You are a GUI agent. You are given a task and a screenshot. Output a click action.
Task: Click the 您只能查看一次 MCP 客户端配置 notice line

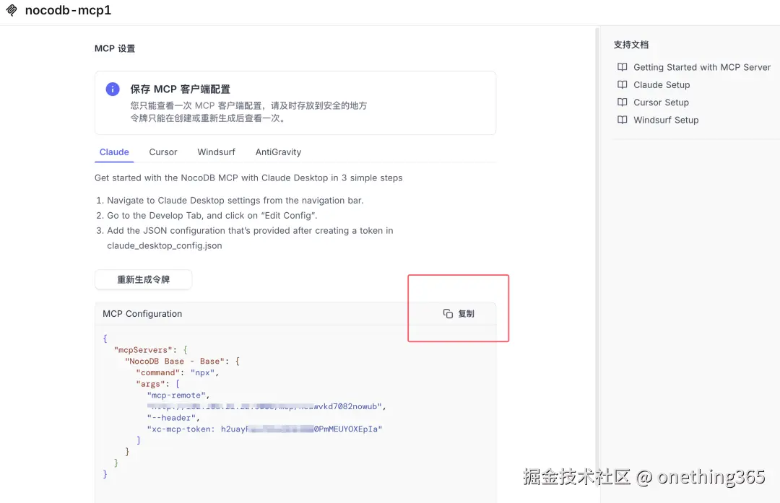click(248, 105)
